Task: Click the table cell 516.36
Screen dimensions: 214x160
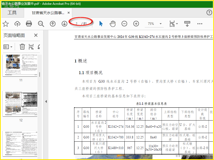Action: pos(130,126)
